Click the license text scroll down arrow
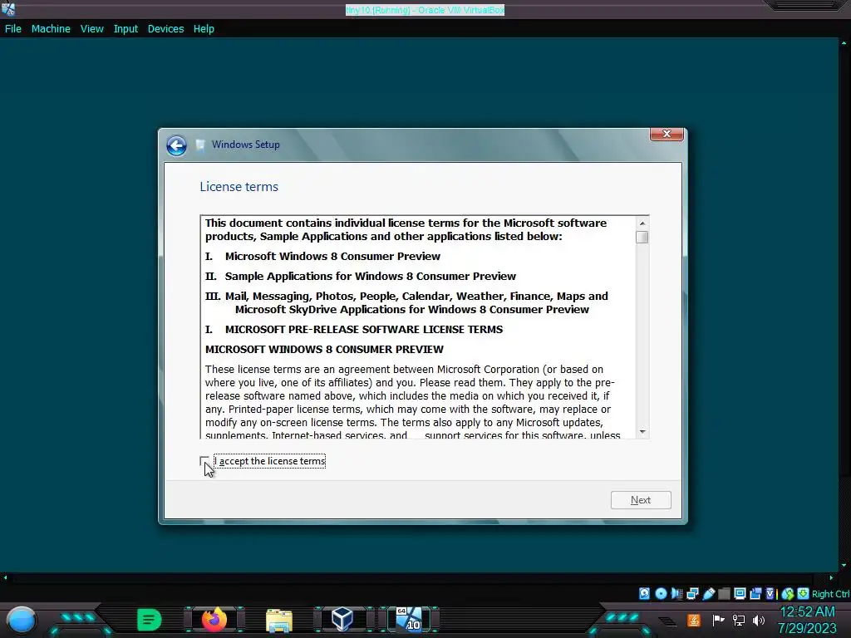This screenshot has height=638, width=851. click(642, 432)
